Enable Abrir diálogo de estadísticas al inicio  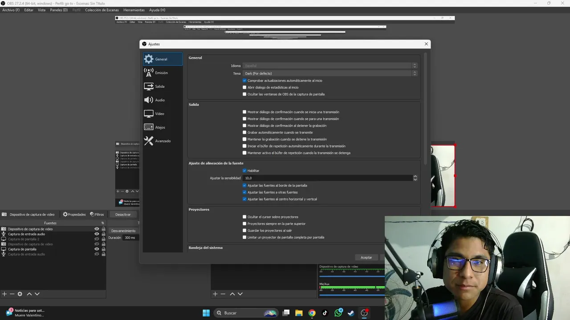tap(244, 88)
